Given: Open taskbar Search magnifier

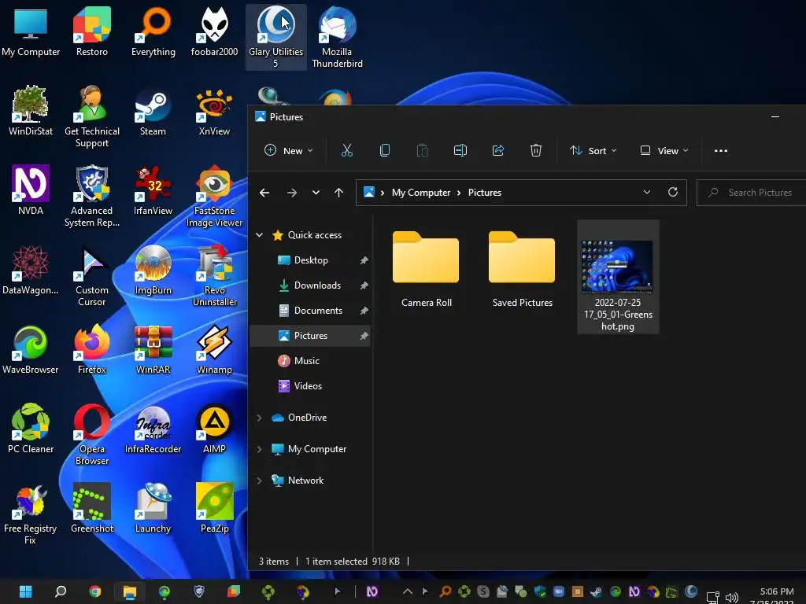Looking at the screenshot, I should pyautogui.click(x=60, y=591).
